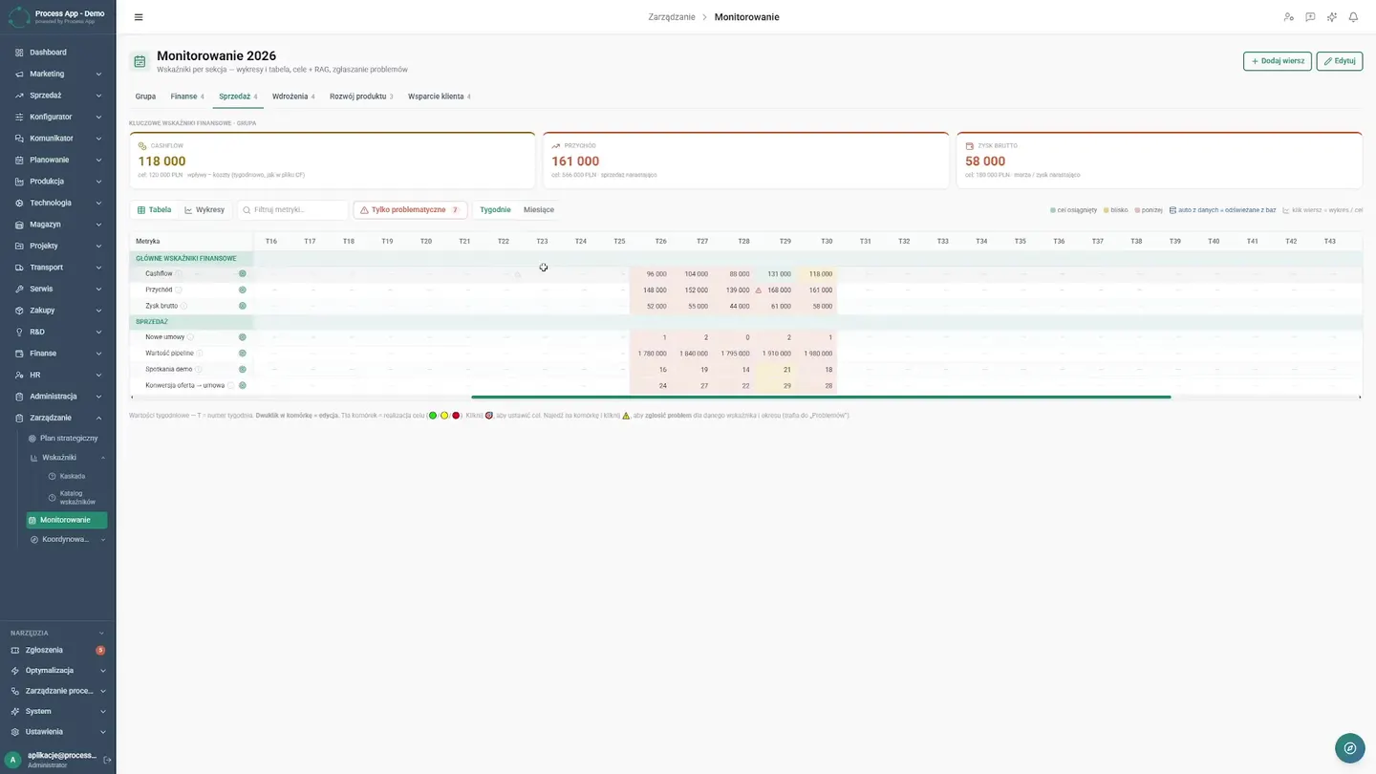The width and height of the screenshot is (1376, 774).
Task: Set target for Przychód row
Action: (243, 290)
